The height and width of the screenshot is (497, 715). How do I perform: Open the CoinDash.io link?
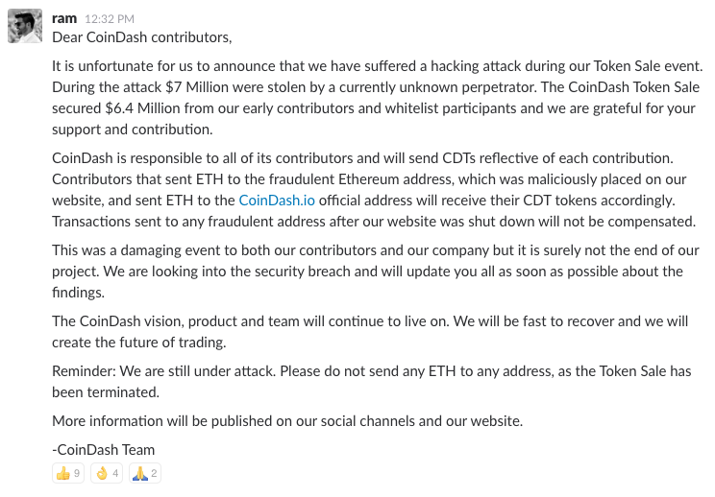click(x=276, y=201)
